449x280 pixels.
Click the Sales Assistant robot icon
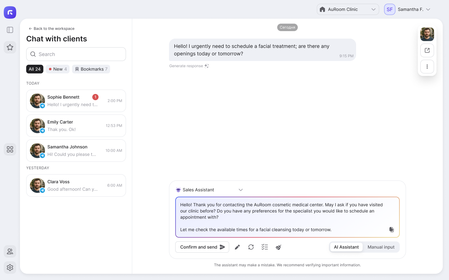pyautogui.click(x=178, y=190)
